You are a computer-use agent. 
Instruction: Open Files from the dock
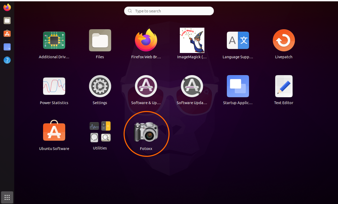tap(7, 21)
